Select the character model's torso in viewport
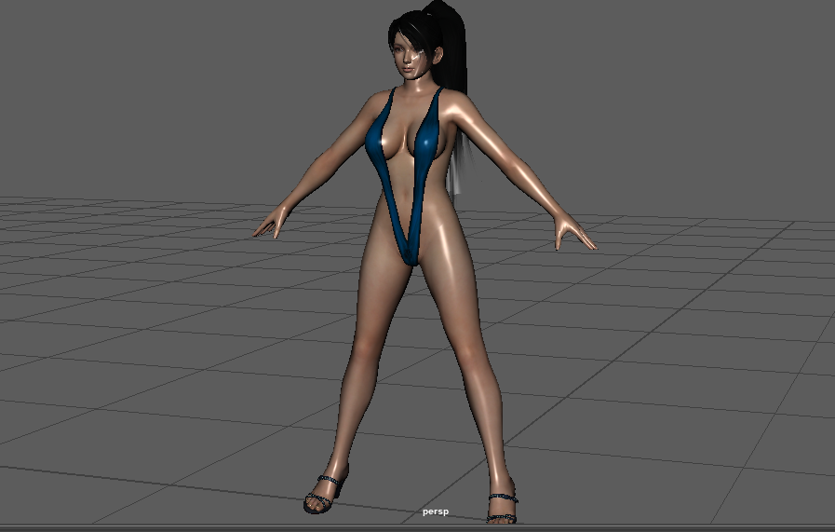The height and width of the screenshot is (532, 835). (410, 176)
